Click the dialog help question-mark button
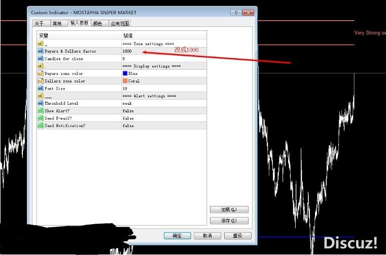386x255 pixels. tap(236, 13)
